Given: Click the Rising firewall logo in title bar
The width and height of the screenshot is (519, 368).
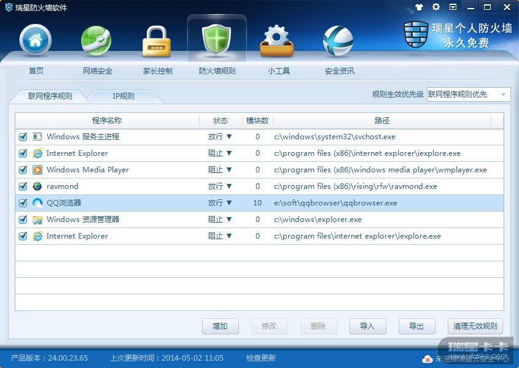Looking at the screenshot, I should [9, 7].
